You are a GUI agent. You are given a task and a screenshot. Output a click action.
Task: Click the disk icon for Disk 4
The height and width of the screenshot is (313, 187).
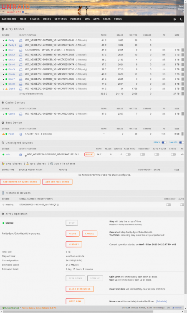(20, 65)
